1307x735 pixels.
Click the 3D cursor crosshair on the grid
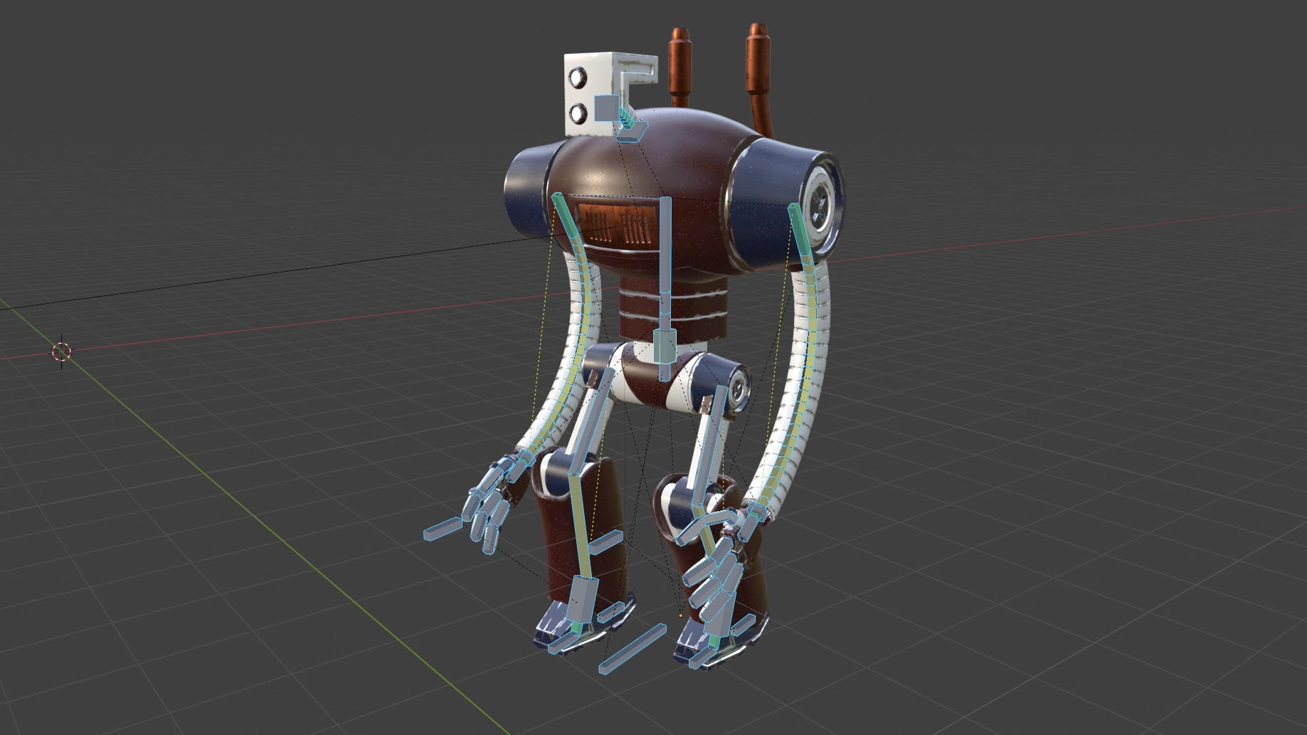(x=62, y=351)
